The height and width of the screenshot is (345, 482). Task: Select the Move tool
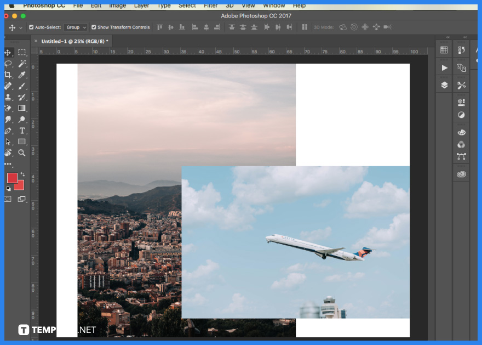pos(8,53)
